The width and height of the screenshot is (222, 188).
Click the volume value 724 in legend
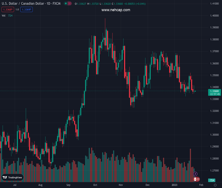[x=10, y=16]
